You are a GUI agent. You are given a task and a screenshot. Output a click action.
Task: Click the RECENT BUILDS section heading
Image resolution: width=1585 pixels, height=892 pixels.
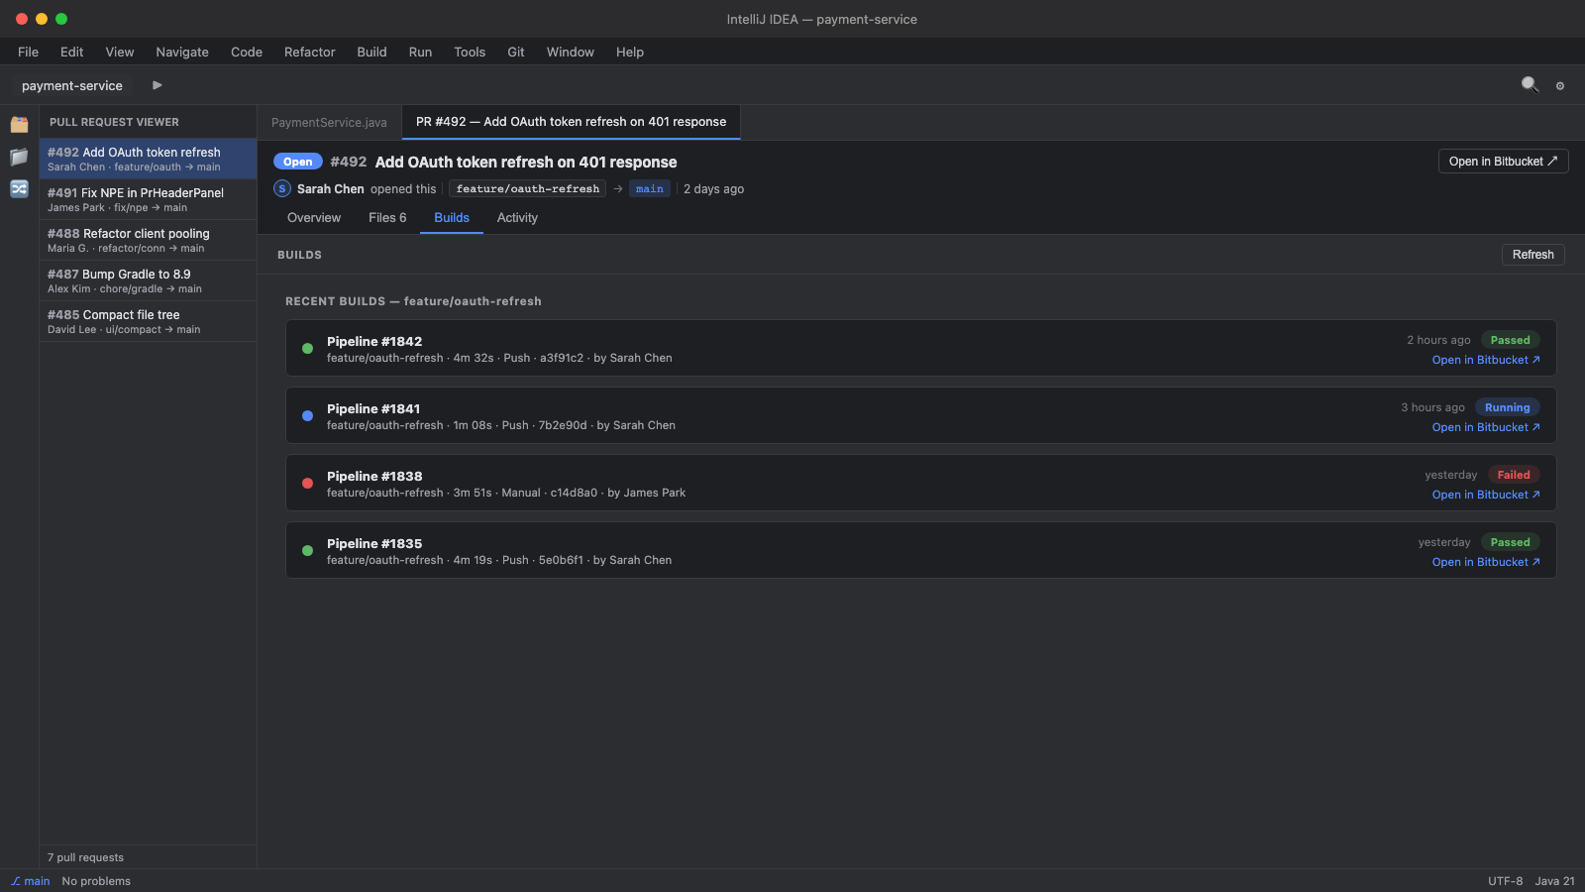point(413,301)
